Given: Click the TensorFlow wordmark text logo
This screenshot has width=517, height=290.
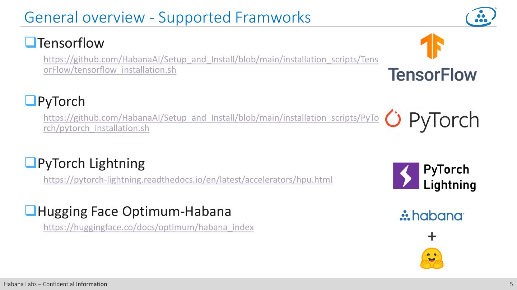Looking at the screenshot, I should click(x=432, y=74).
